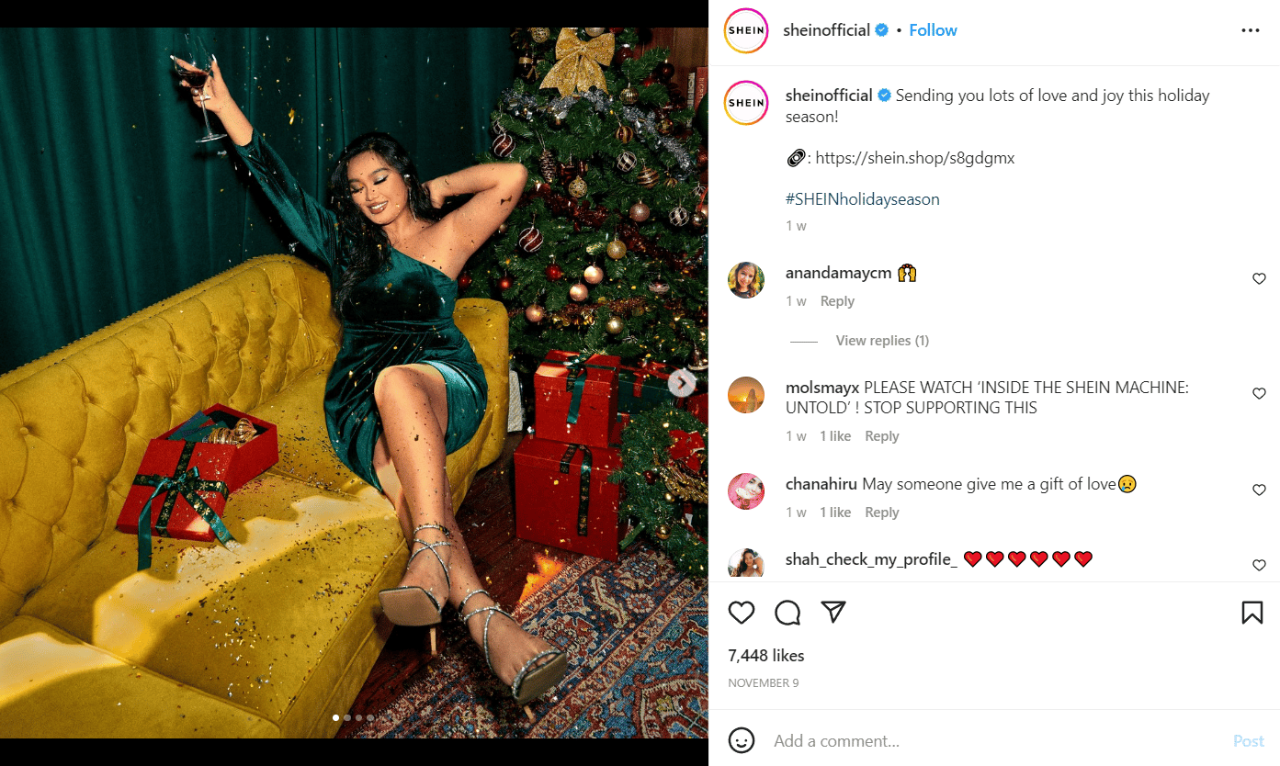1280x766 pixels.
Task: Save the post using the bookmark icon
Action: [1252, 612]
